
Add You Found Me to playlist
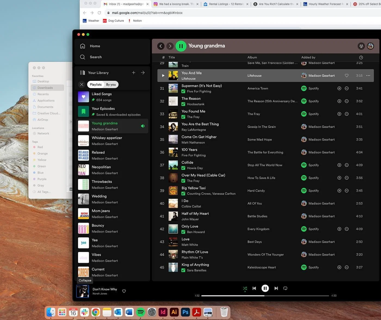point(339,114)
